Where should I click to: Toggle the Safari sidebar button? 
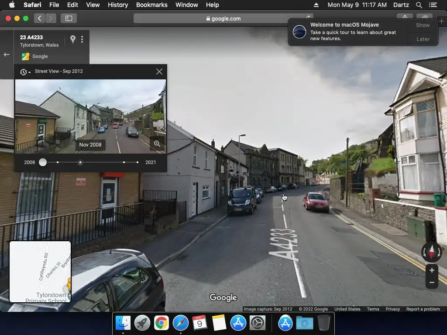[69, 18]
